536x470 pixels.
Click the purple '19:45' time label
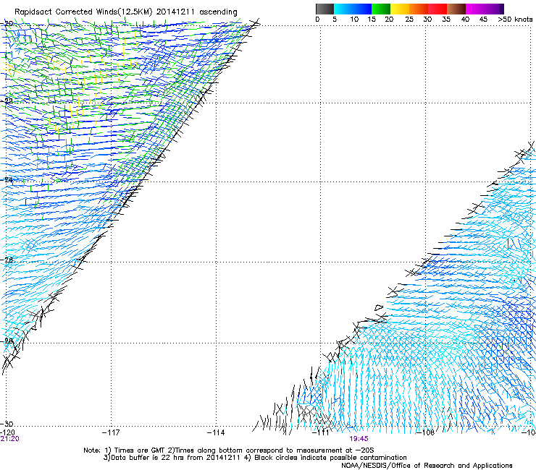(359, 439)
